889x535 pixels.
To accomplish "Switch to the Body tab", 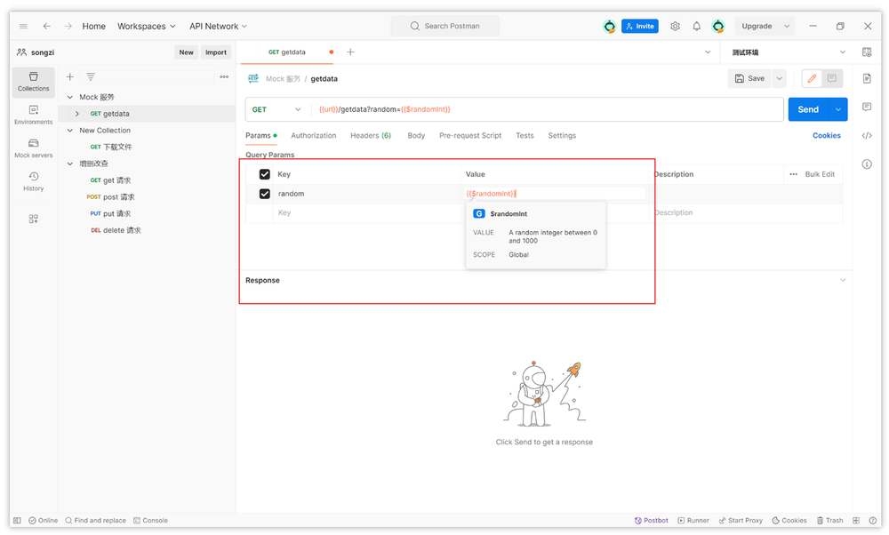I will [x=416, y=135].
